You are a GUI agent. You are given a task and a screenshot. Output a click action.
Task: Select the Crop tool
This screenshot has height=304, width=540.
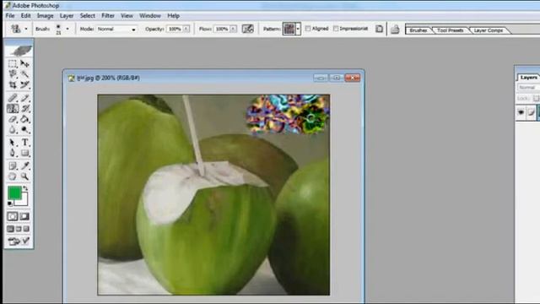13,84
